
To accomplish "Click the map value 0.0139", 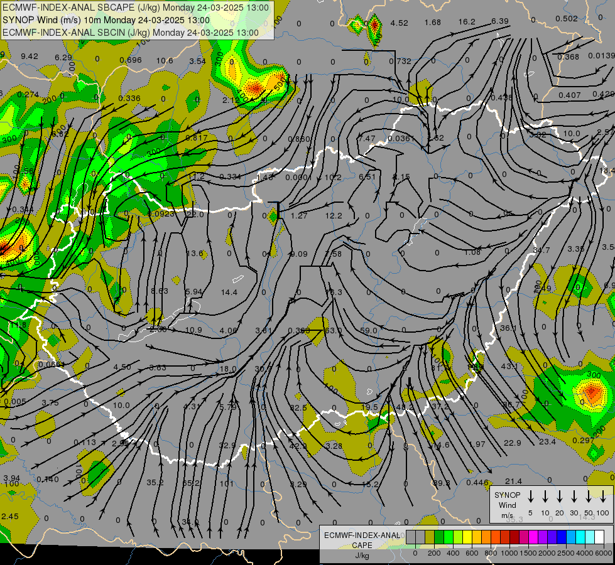I will pos(602,56).
